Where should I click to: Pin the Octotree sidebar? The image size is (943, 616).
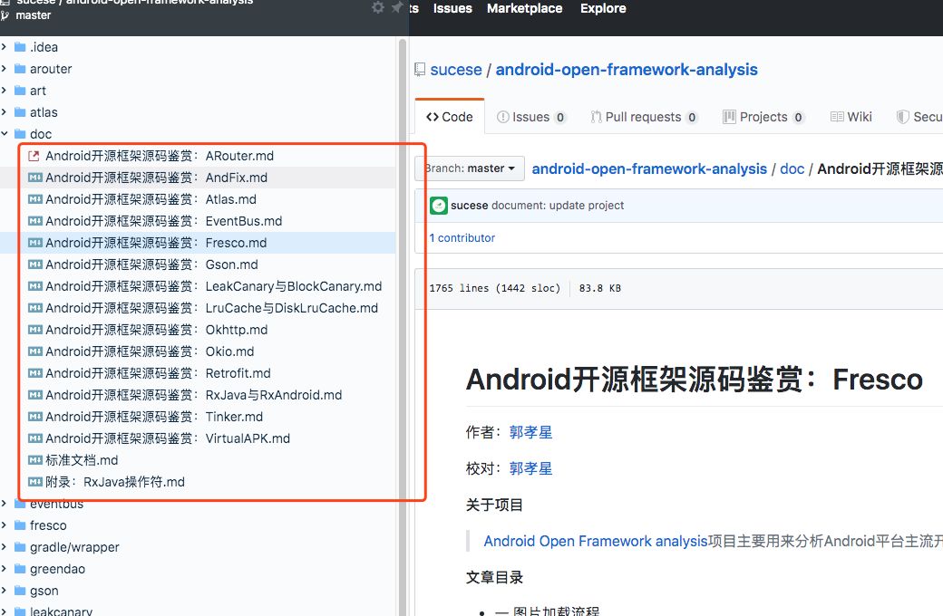tap(397, 7)
